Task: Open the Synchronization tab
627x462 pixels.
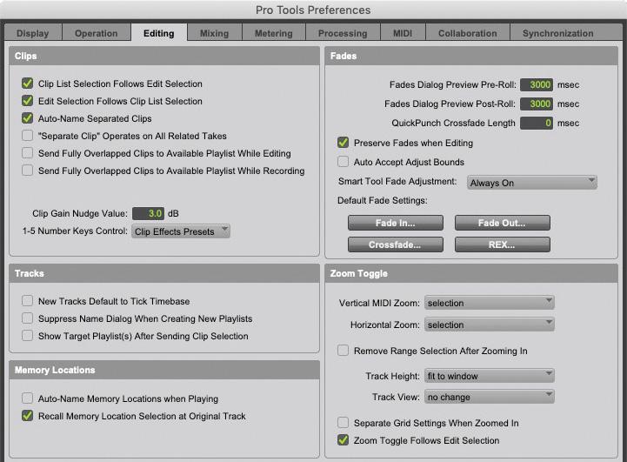Action: pos(557,33)
